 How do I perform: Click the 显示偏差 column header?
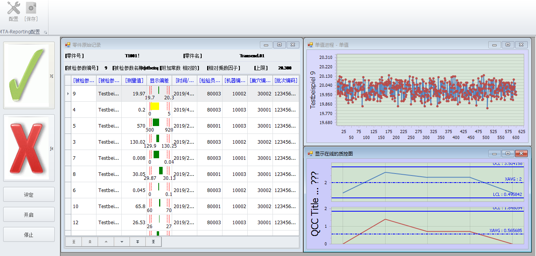(x=159, y=80)
